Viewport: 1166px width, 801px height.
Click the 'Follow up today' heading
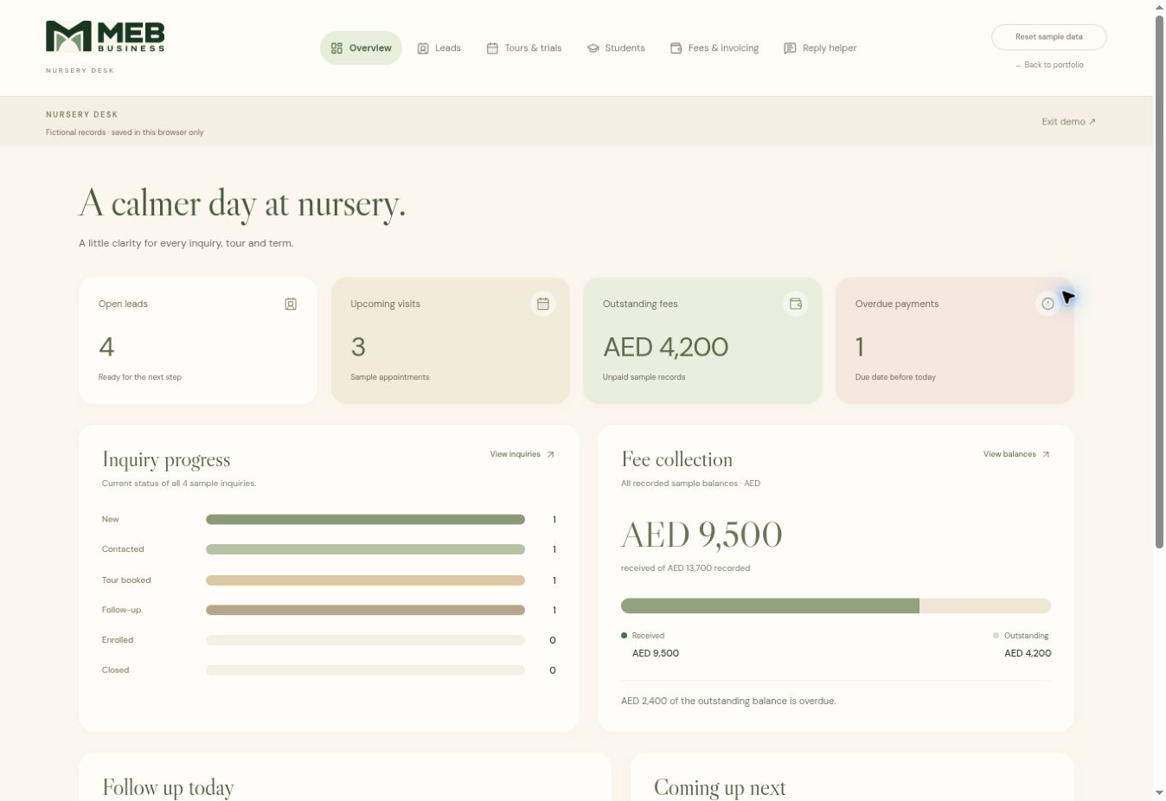click(x=168, y=787)
